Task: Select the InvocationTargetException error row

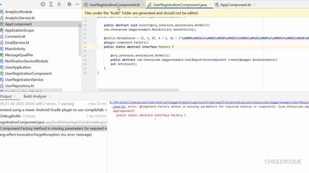Action: tap(54, 135)
